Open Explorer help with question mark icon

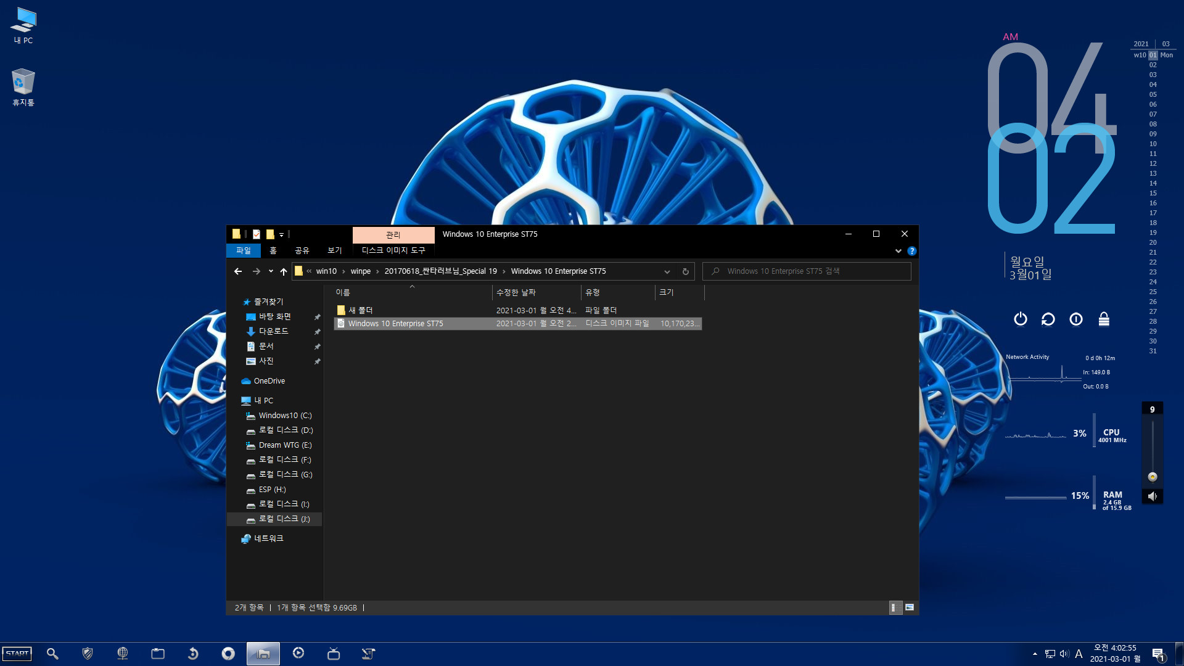[x=912, y=251]
